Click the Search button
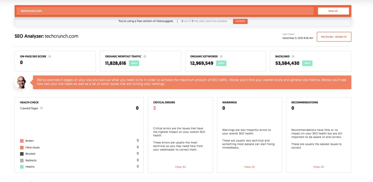 [333, 11]
